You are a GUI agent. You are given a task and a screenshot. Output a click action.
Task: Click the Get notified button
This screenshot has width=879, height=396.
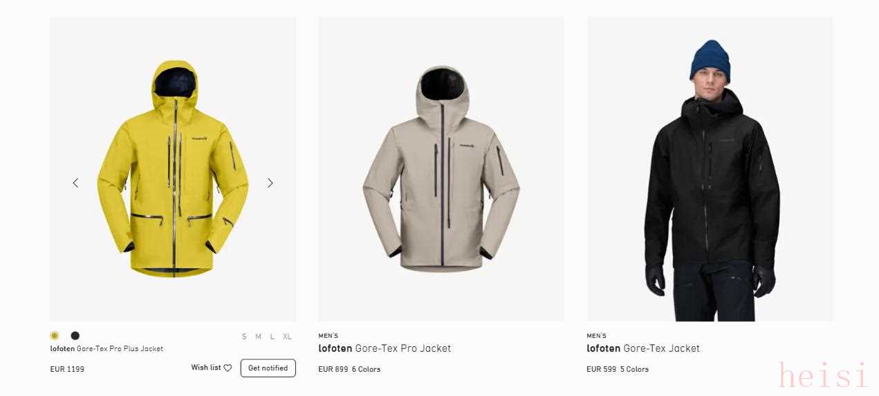tap(268, 368)
